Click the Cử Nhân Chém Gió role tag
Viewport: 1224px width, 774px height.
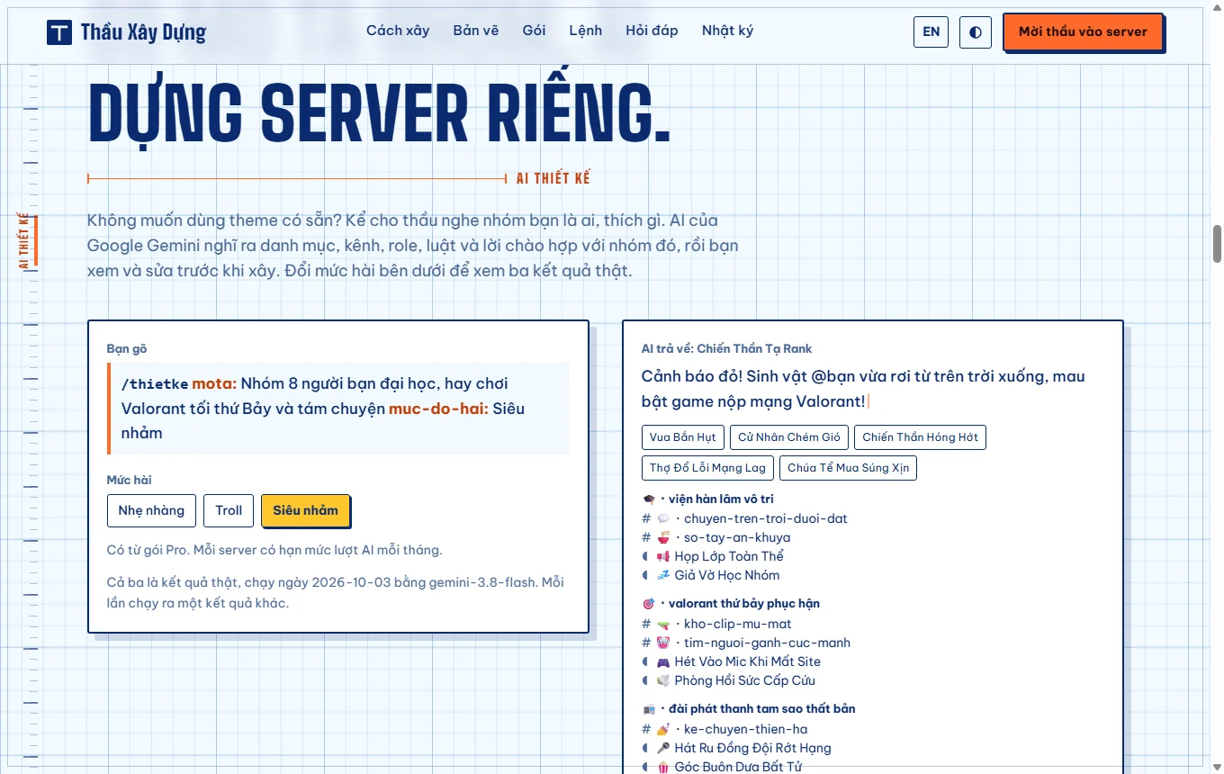789,437
